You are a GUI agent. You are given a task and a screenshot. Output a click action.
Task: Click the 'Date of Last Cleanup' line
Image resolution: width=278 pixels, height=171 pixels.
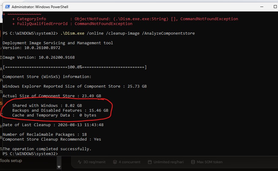pos(53,125)
